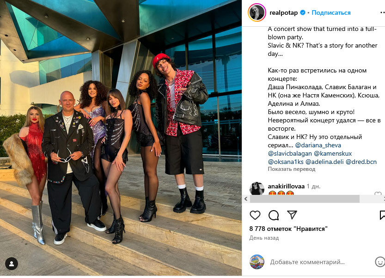The width and height of the screenshot is (385, 278).
Task: Open emoji picker in comment field
Action: pyautogui.click(x=380, y=262)
